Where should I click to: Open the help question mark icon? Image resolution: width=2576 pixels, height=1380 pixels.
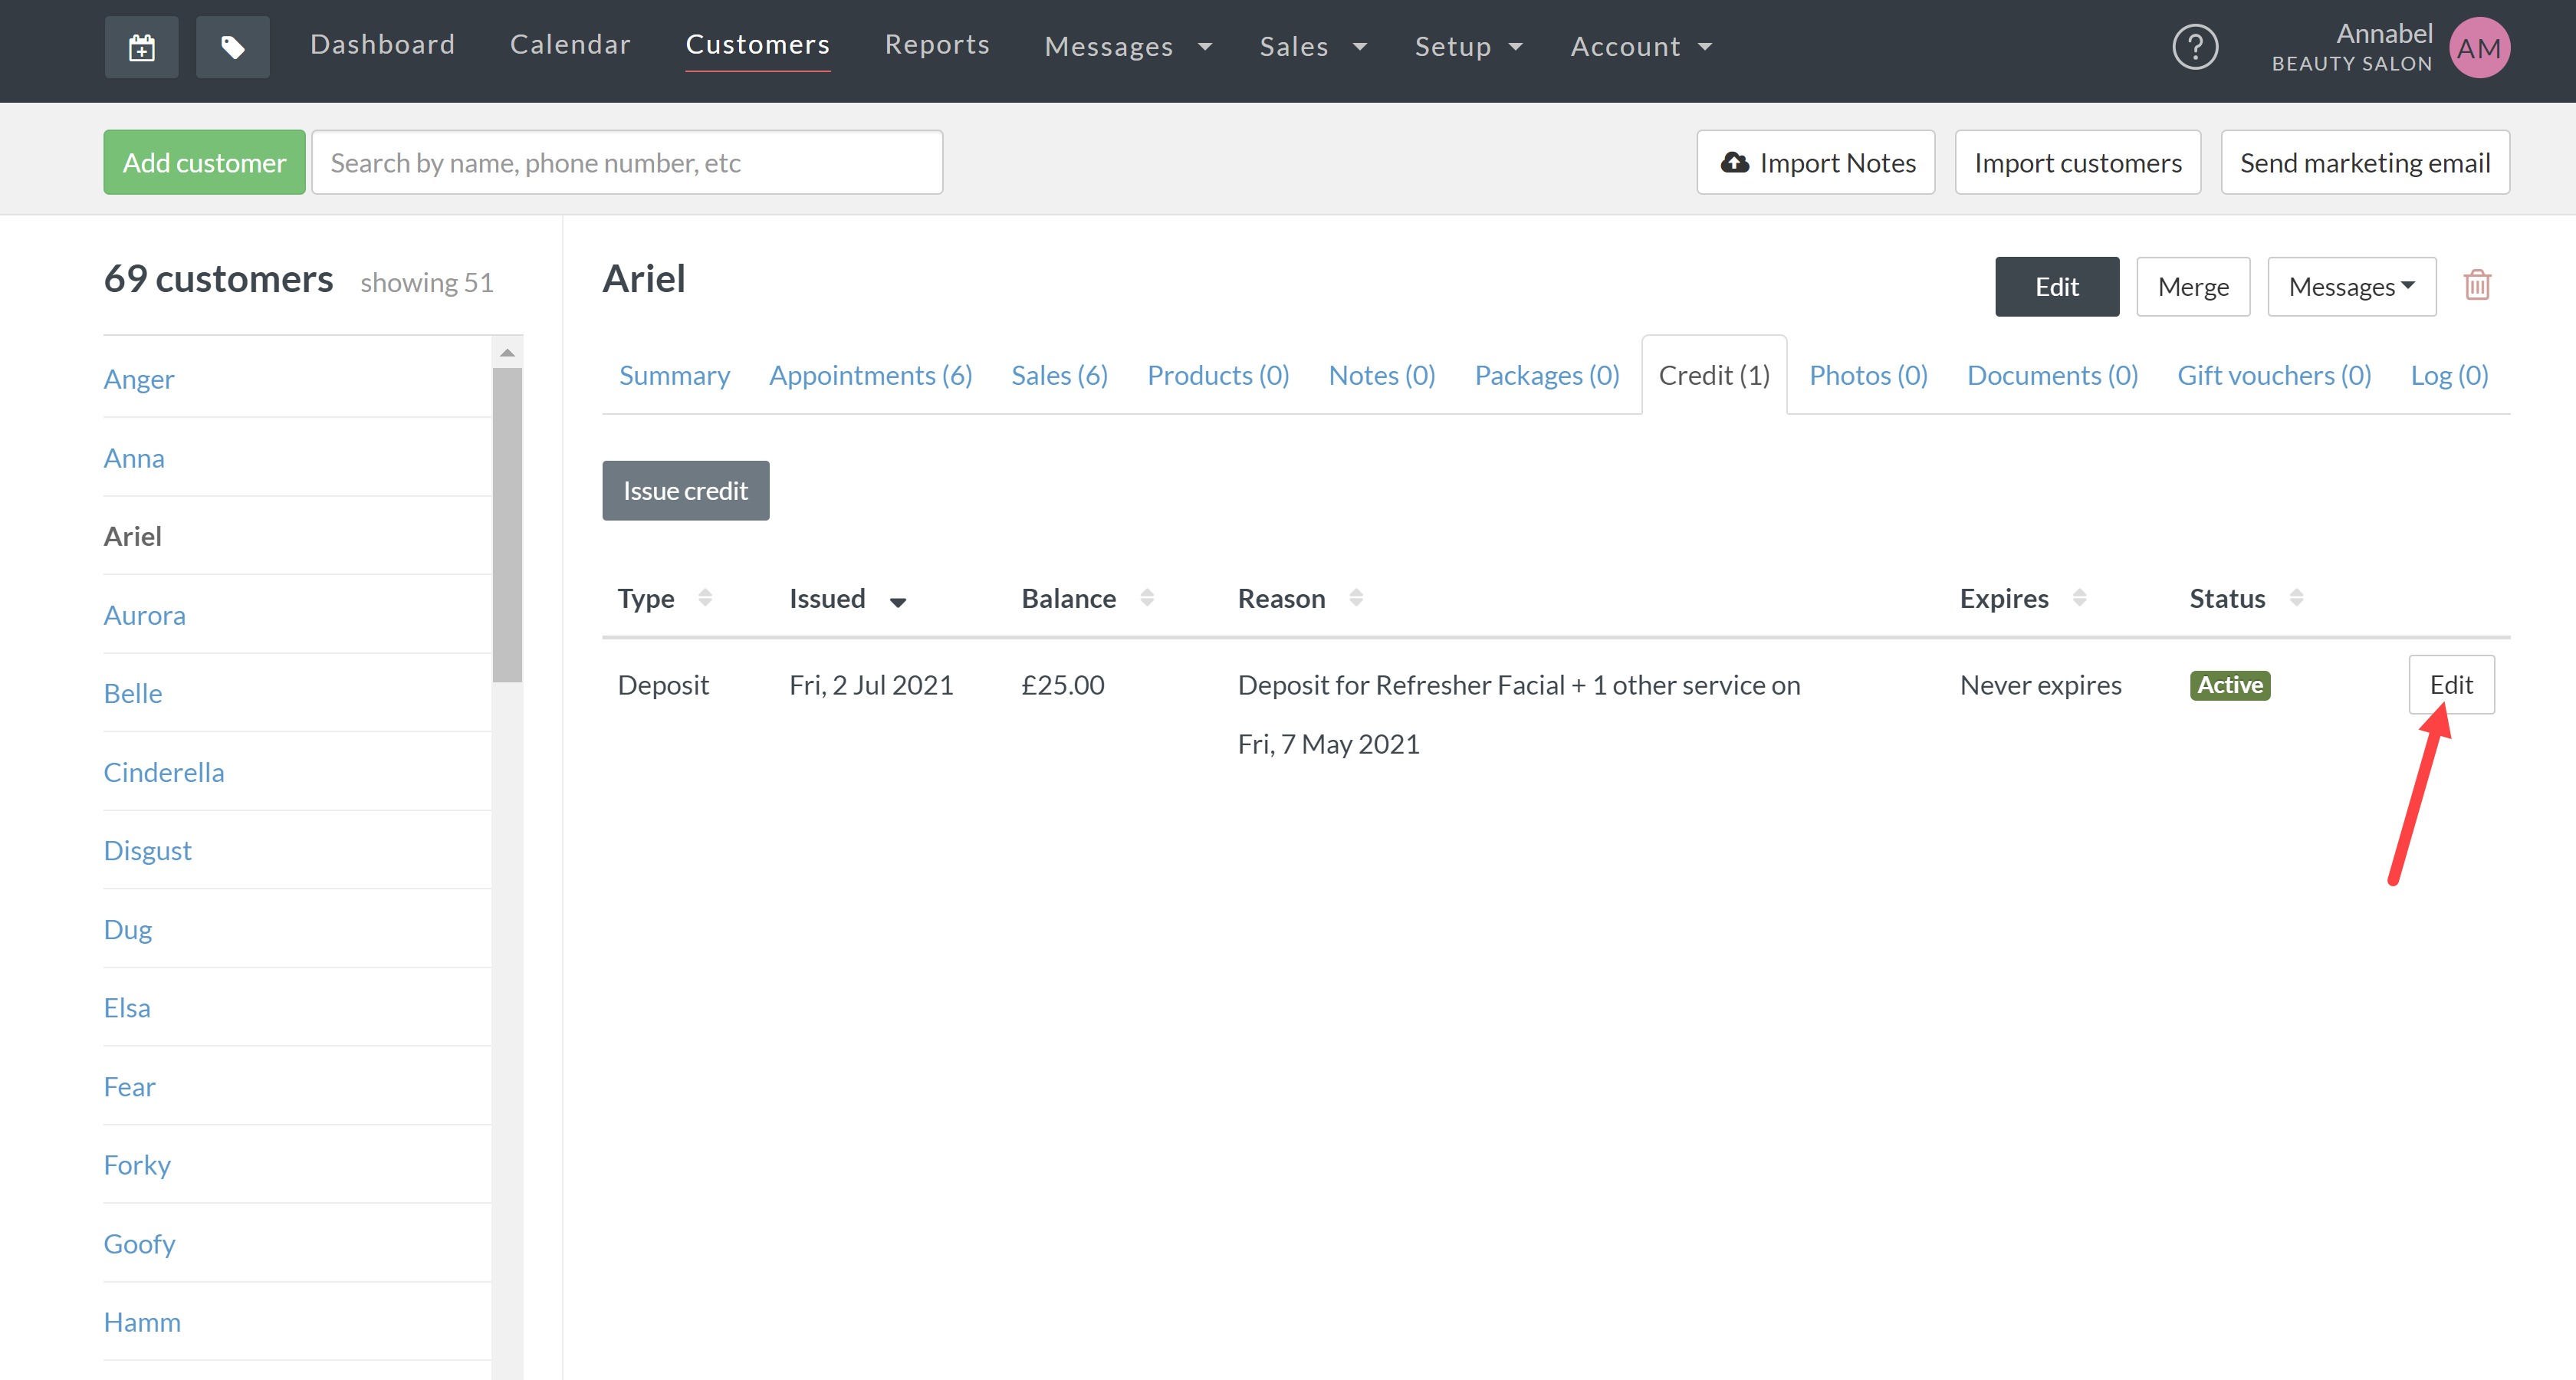pos(2195,46)
